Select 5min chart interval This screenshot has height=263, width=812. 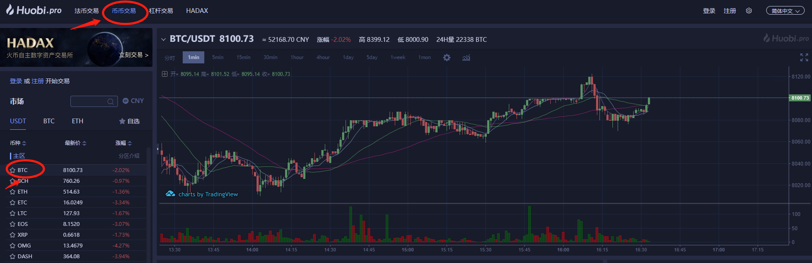point(218,57)
